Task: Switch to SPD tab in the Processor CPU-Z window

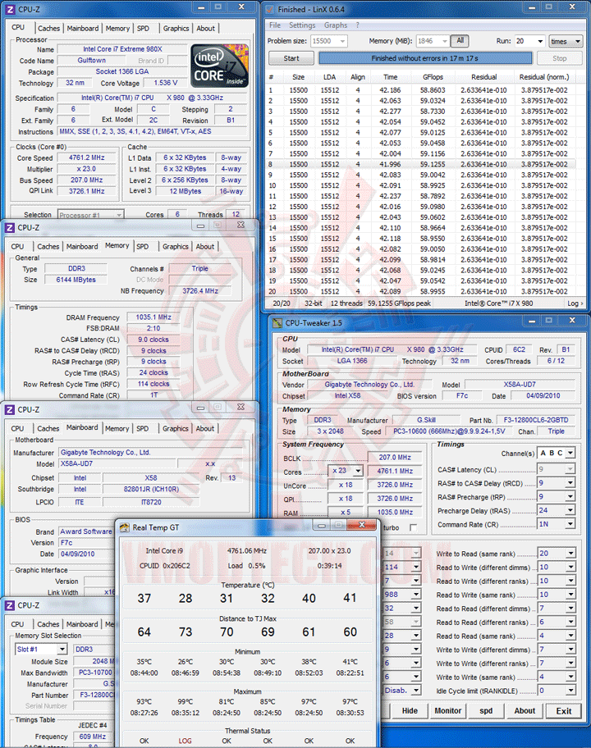Action: click(143, 29)
